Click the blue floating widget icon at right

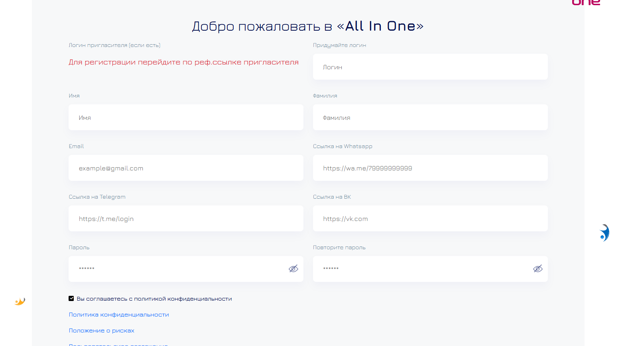(604, 233)
